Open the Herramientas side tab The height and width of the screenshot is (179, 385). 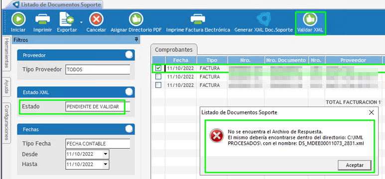[x=6, y=53]
